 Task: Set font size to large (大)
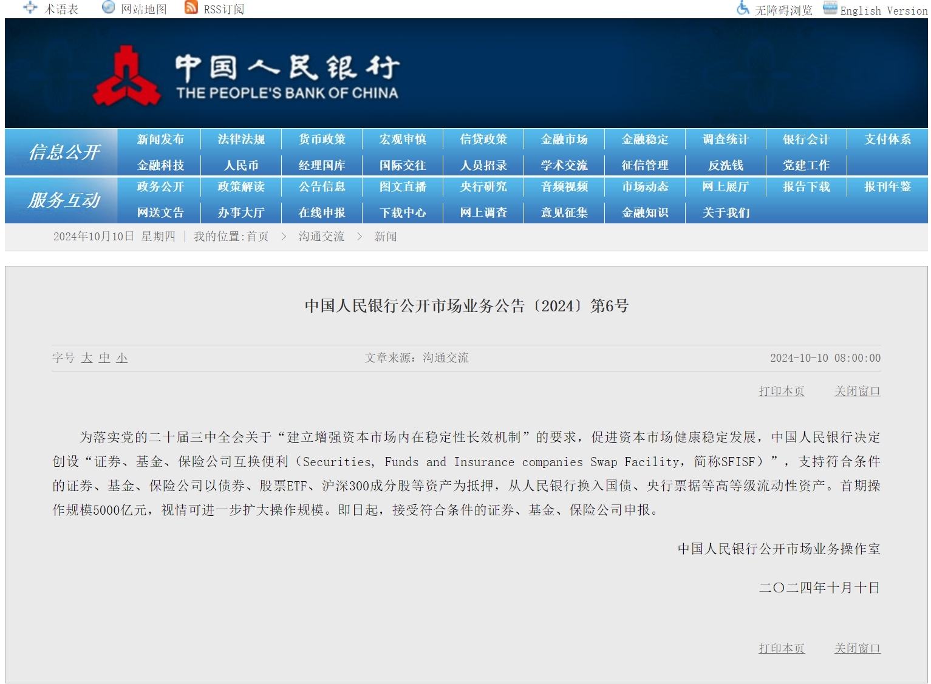[87, 358]
